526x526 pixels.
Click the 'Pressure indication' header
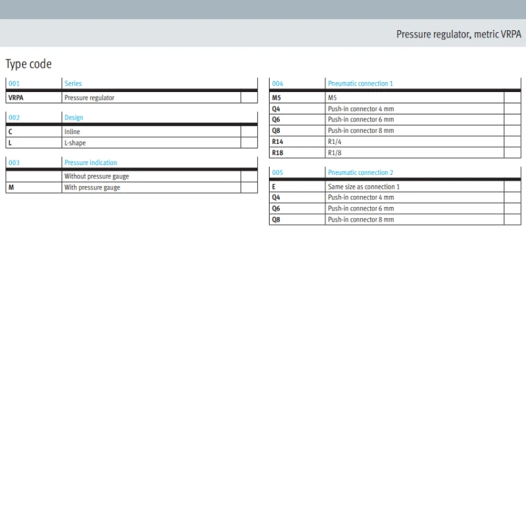click(91, 162)
